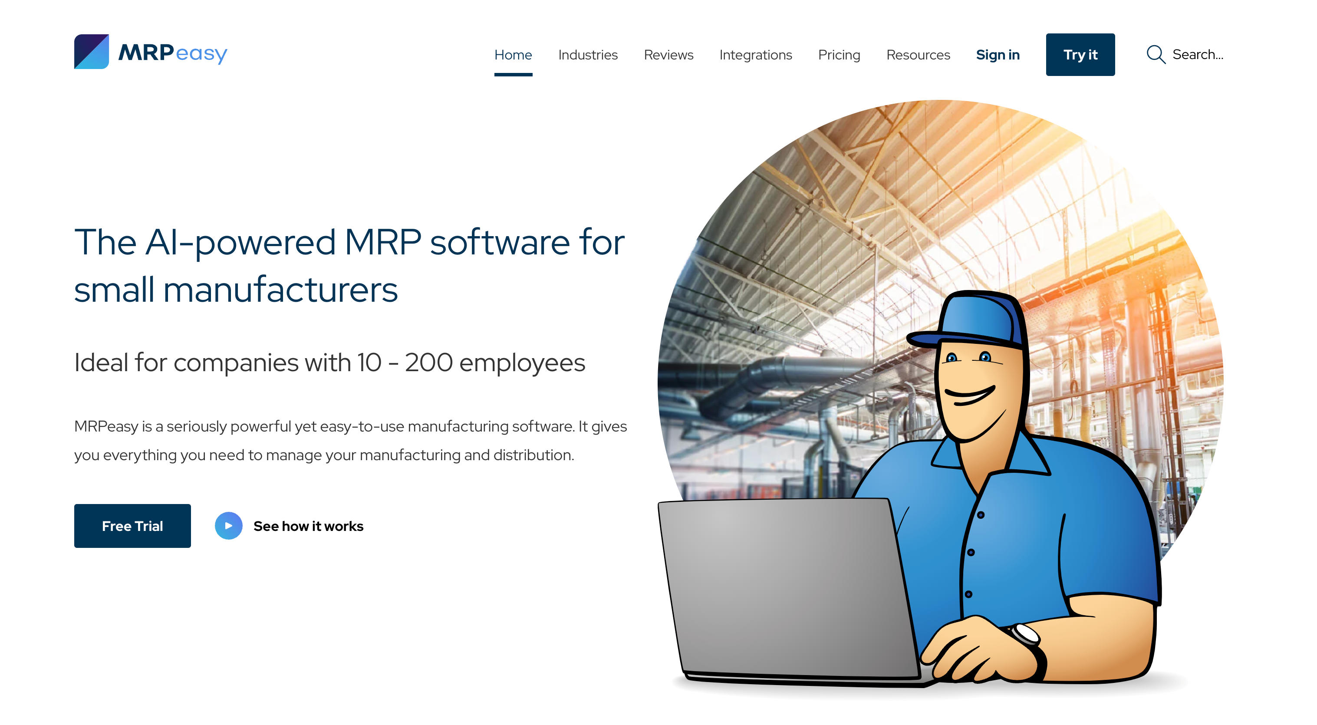Click the MRPeasy logo
This screenshot has width=1317, height=725.
click(151, 53)
